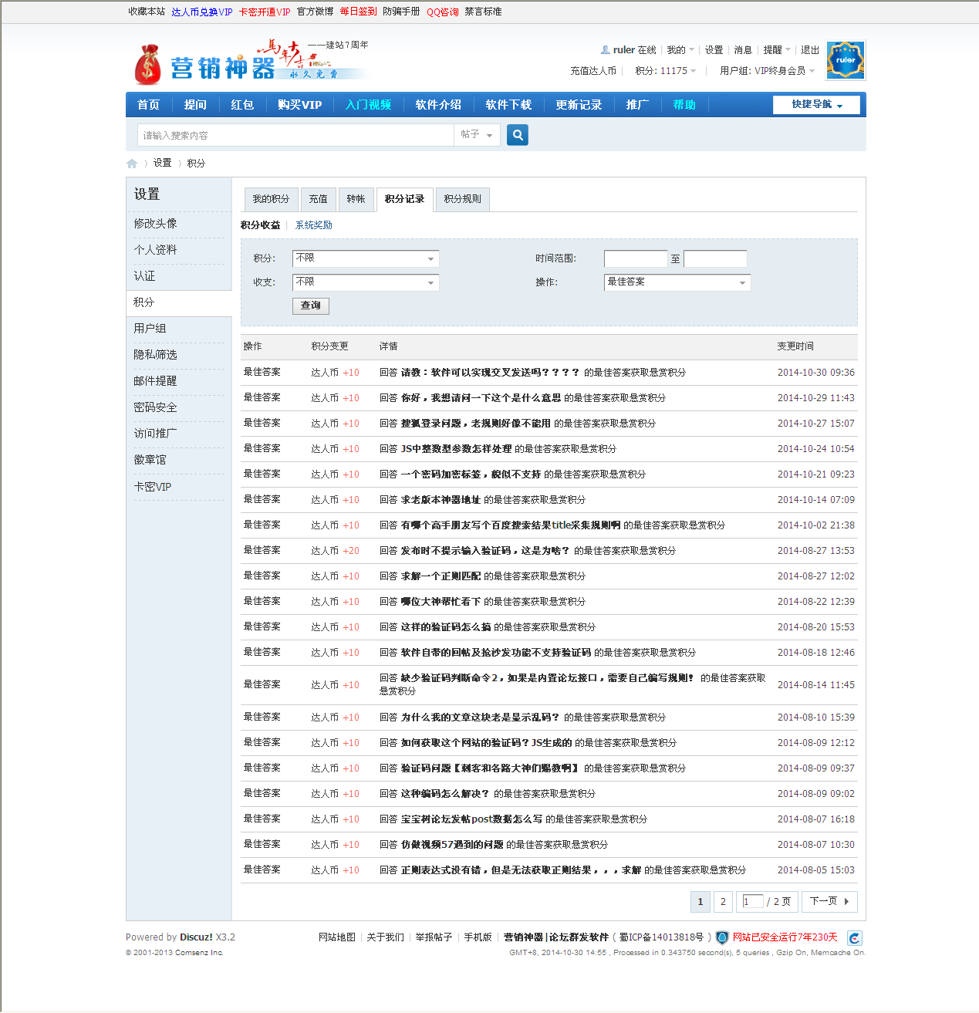Click the shield security icon in footer

pos(722,937)
